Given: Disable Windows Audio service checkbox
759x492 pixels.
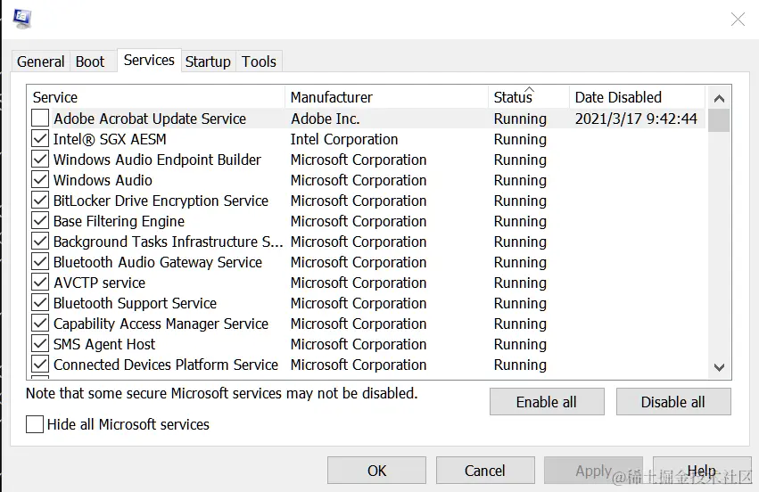Looking at the screenshot, I should coord(40,180).
